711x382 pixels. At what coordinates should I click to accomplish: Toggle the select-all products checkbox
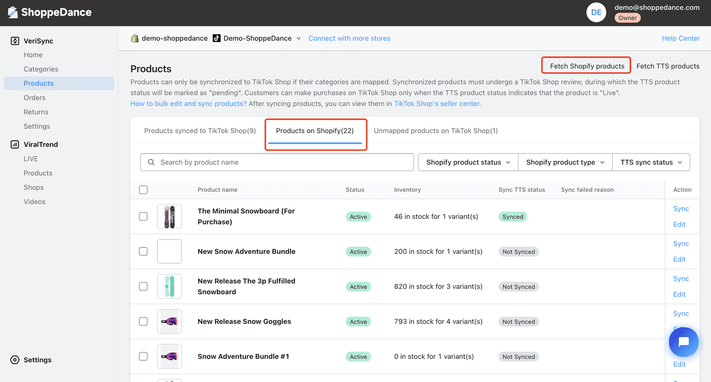tap(143, 190)
